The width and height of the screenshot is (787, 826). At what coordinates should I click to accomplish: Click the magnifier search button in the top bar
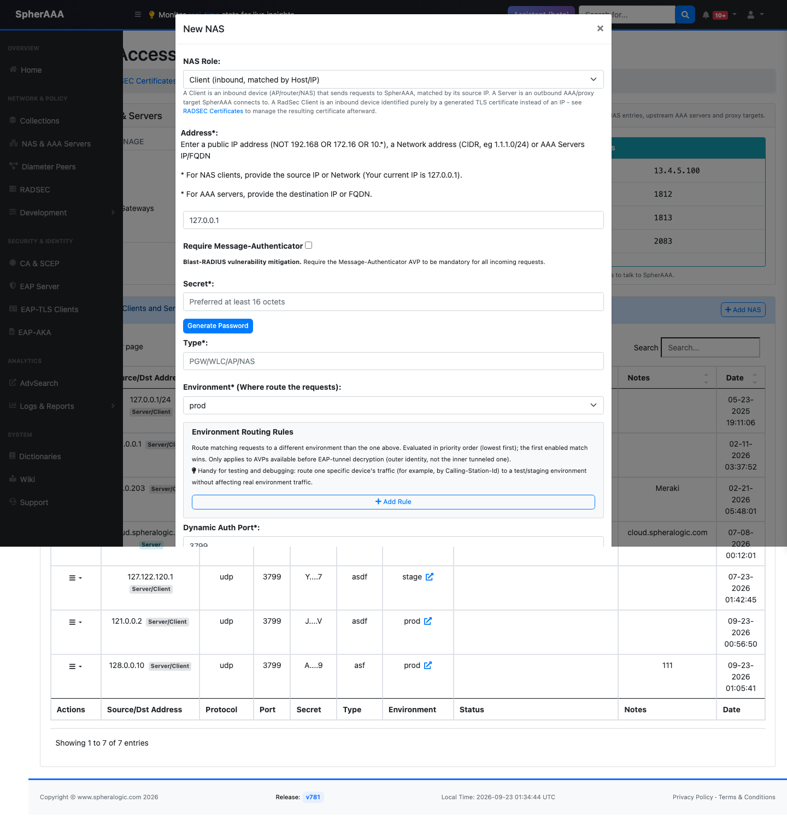coord(685,15)
